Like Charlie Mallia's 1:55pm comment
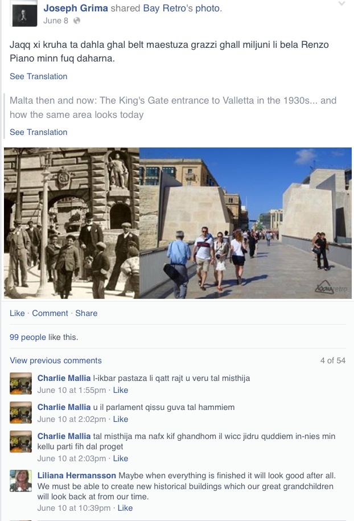Screen dimensions: 354x521 (x=121, y=390)
